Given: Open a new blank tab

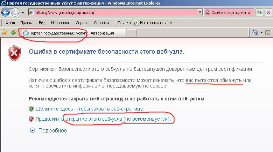Looking at the screenshot, I should [x=132, y=33].
